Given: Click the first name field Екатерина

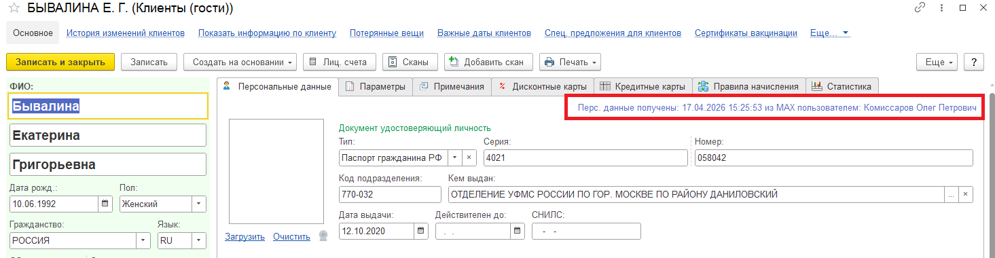Looking at the screenshot, I should (x=108, y=135).
